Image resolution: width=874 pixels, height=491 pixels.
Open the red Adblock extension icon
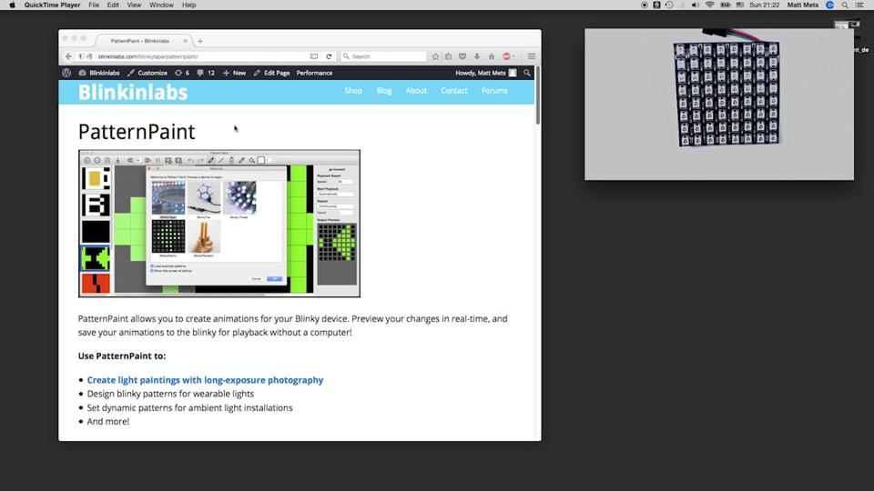click(x=507, y=56)
